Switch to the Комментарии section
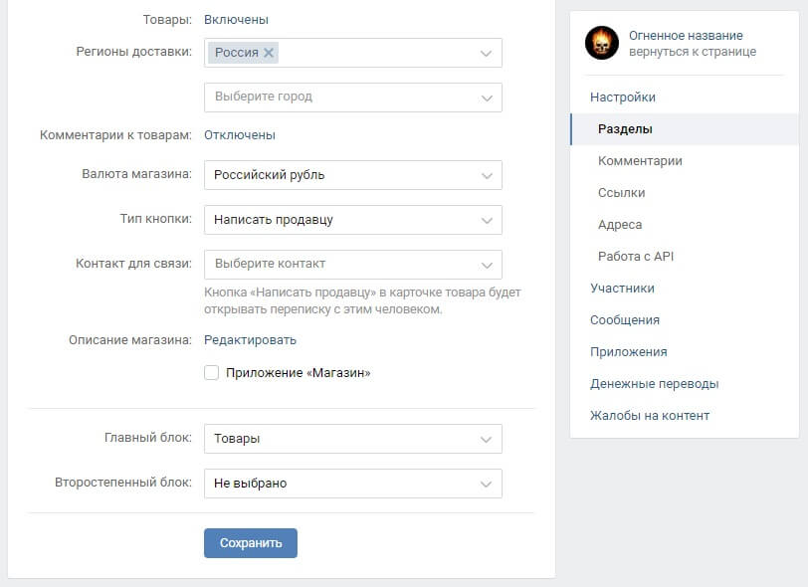 pos(645,160)
